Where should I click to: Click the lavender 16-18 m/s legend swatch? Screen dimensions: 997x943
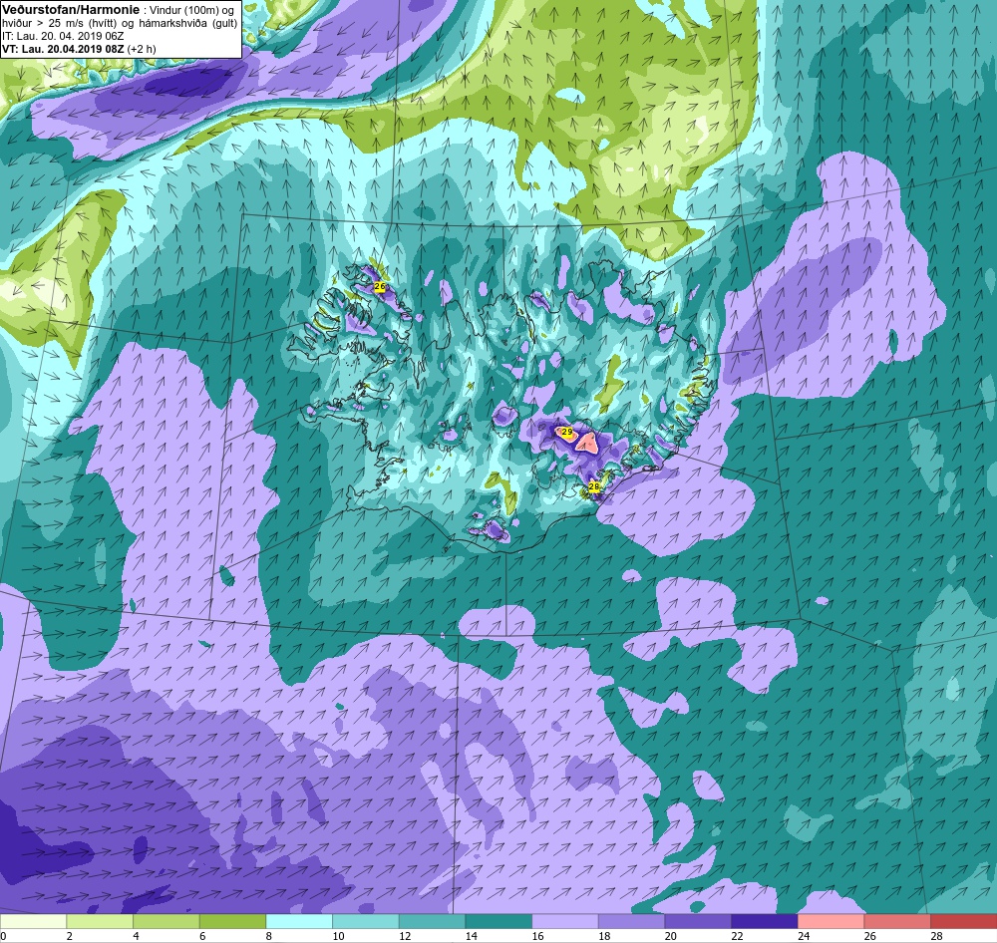click(564, 921)
